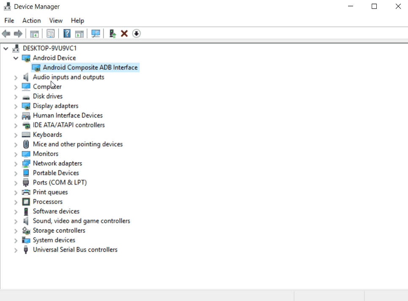The height and width of the screenshot is (301, 408).
Task: Click the Network adapters icon
Action: point(26,163)
